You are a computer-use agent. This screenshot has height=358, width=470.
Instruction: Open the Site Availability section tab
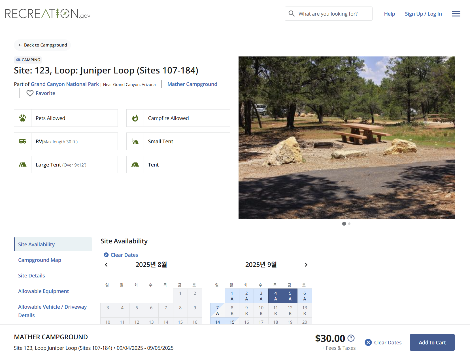click(53, 244)
